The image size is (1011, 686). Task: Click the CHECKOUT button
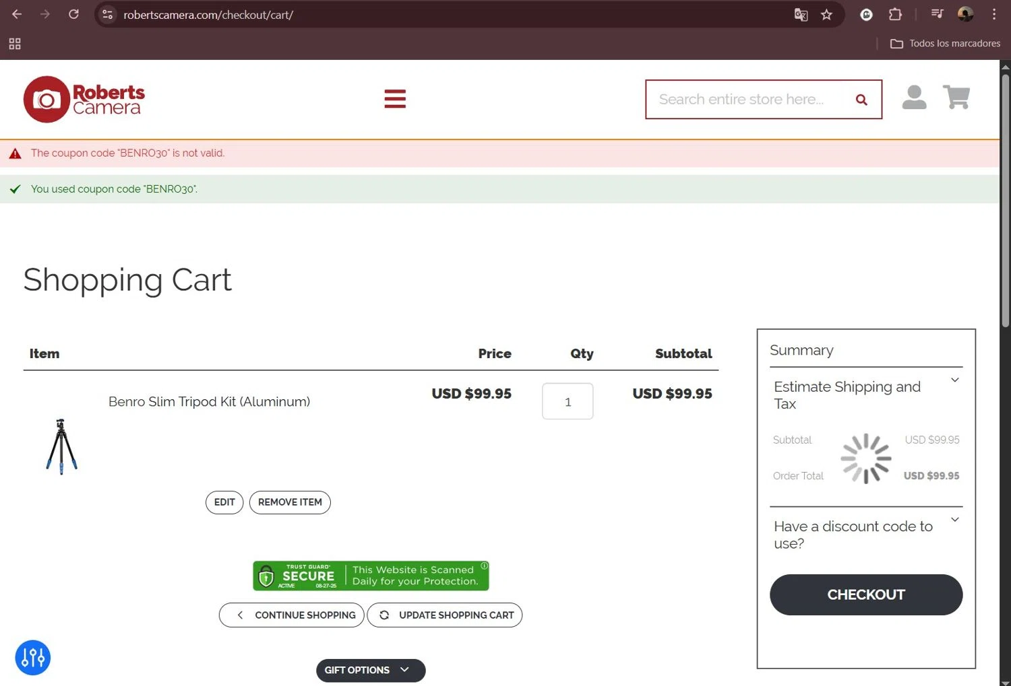[866, 594]
